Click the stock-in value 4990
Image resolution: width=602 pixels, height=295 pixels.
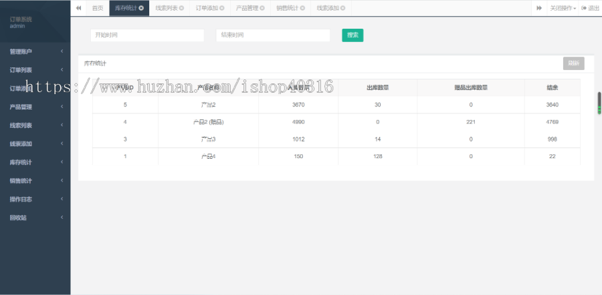coord(298,122)
